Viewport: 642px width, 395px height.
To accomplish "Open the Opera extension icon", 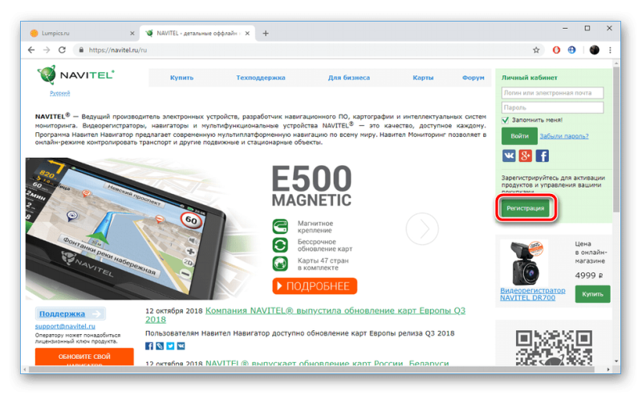I will click(x=556, y=50).
